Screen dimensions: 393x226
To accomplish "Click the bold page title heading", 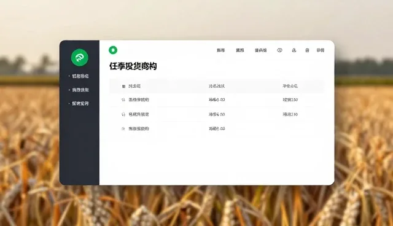I will point(133,66).
